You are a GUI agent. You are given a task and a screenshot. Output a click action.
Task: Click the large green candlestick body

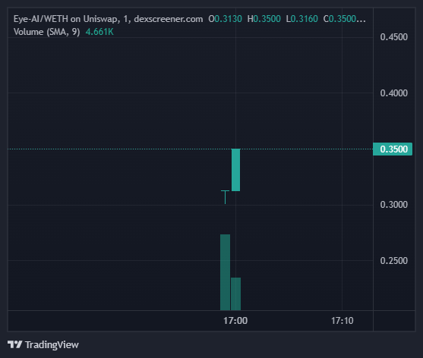tap(235, 170)
